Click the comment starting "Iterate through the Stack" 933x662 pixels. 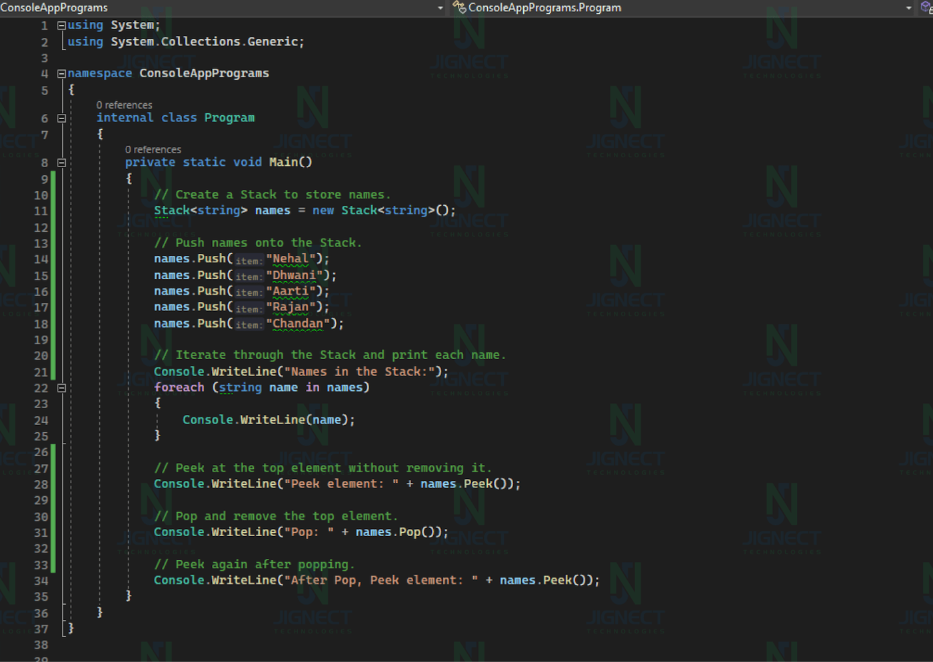pyautogui.click(x=330, y=356)
